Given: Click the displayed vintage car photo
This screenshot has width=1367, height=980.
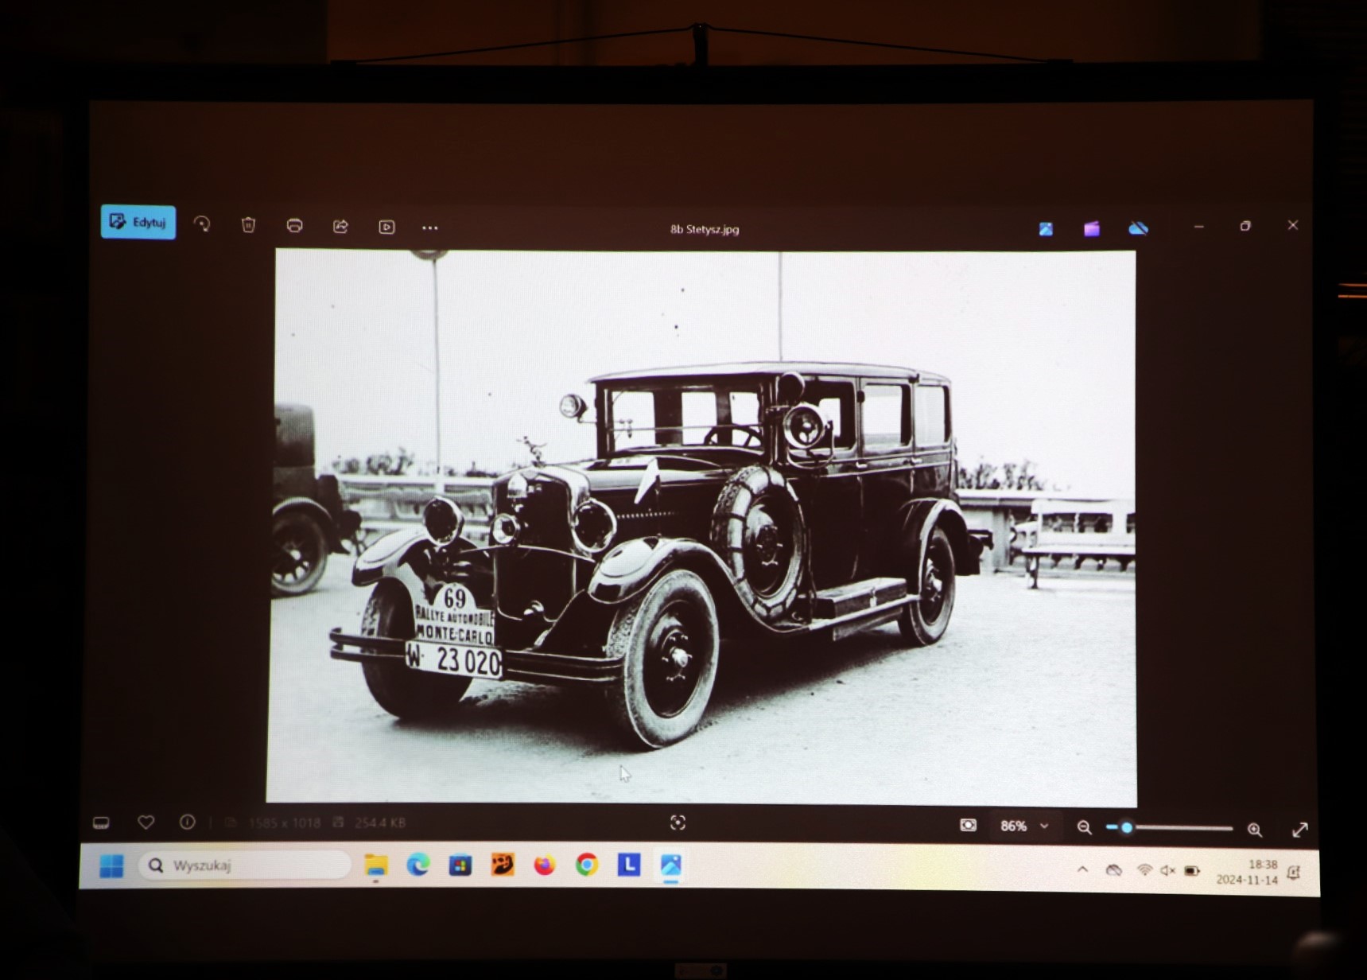Looking at the screenshot, I should pos(702,527).
